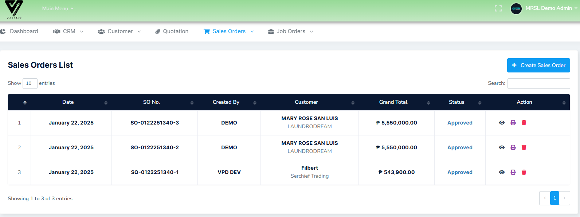Screen dimensions: 580x217
Task: Sort table by SO No. column
Action: tap(155, 102)
